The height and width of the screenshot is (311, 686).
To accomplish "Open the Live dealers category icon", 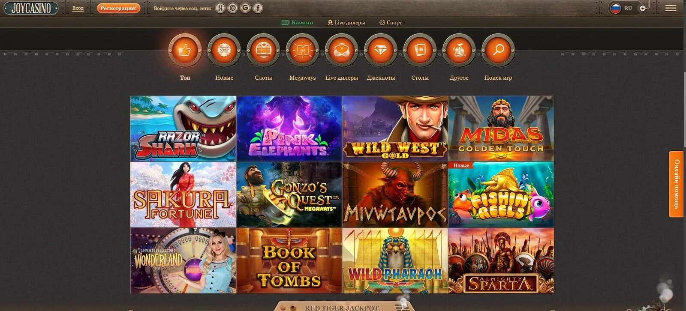I will pos(341,51).
